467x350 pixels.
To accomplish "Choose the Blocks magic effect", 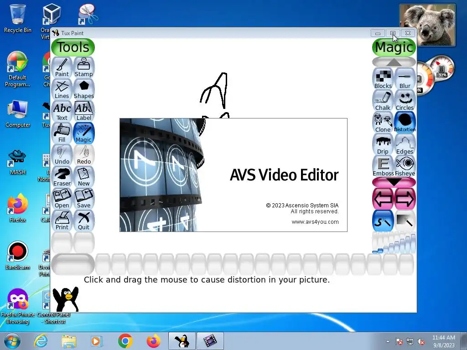I will (383, 78).
